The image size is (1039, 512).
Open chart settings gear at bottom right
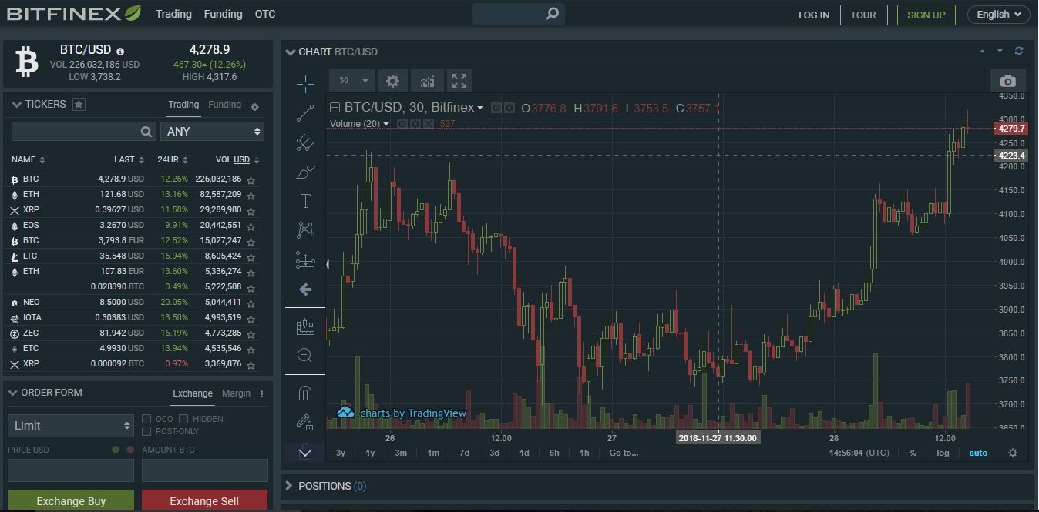[1013, 453]
